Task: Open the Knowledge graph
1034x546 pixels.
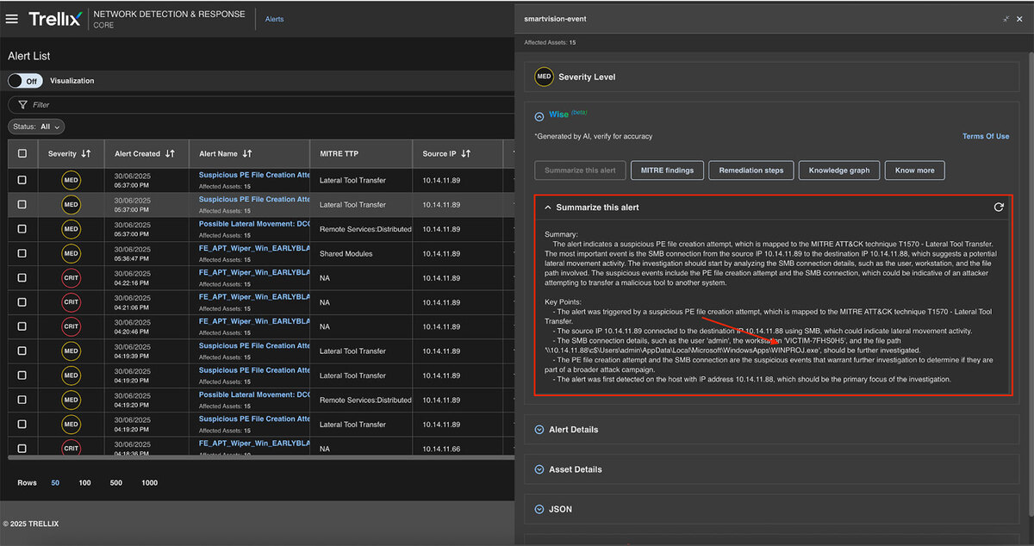Action: 839,171
